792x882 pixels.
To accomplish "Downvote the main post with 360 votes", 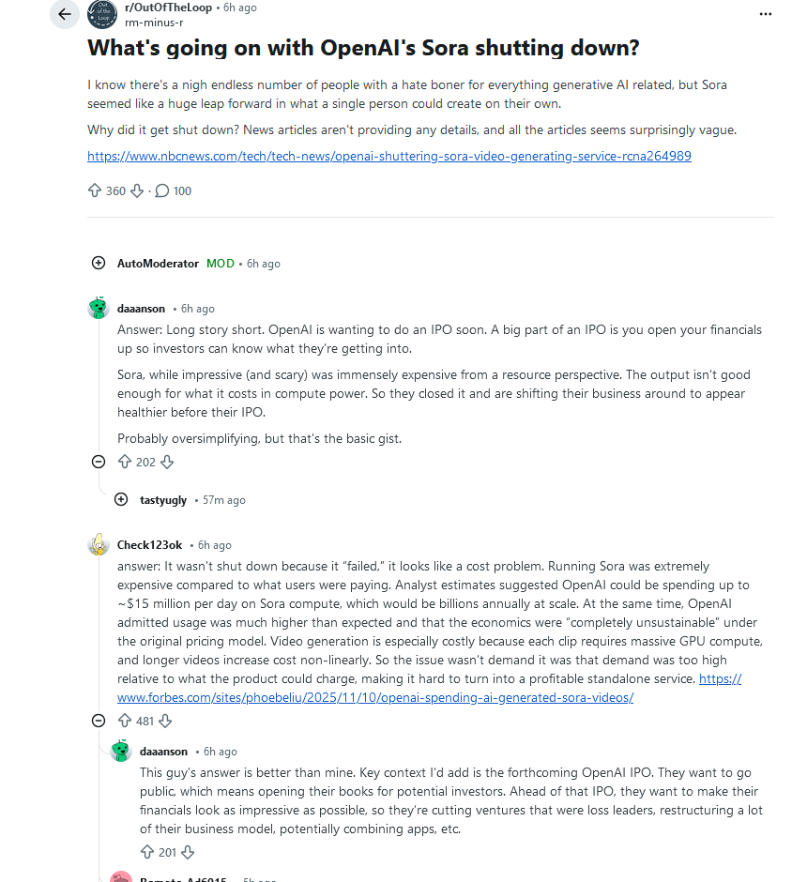I will pyautogui.click(x=137, y=191).
